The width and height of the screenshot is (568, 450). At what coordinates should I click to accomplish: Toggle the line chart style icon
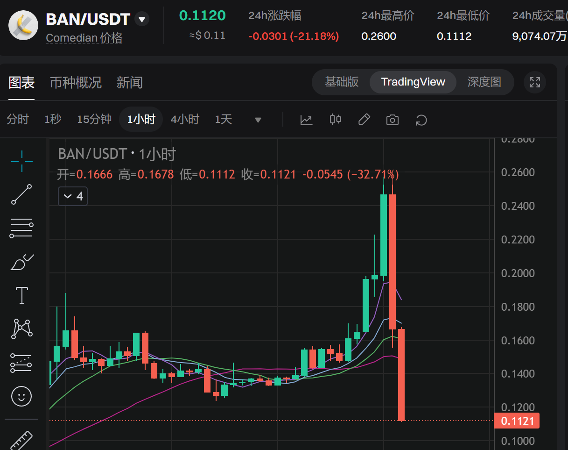[306, 120]
